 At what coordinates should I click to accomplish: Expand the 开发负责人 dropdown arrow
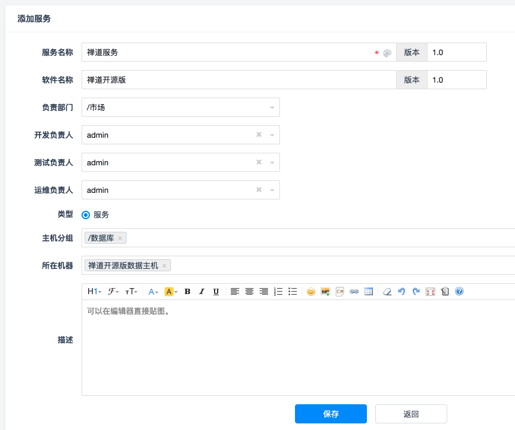pos(272,135)
